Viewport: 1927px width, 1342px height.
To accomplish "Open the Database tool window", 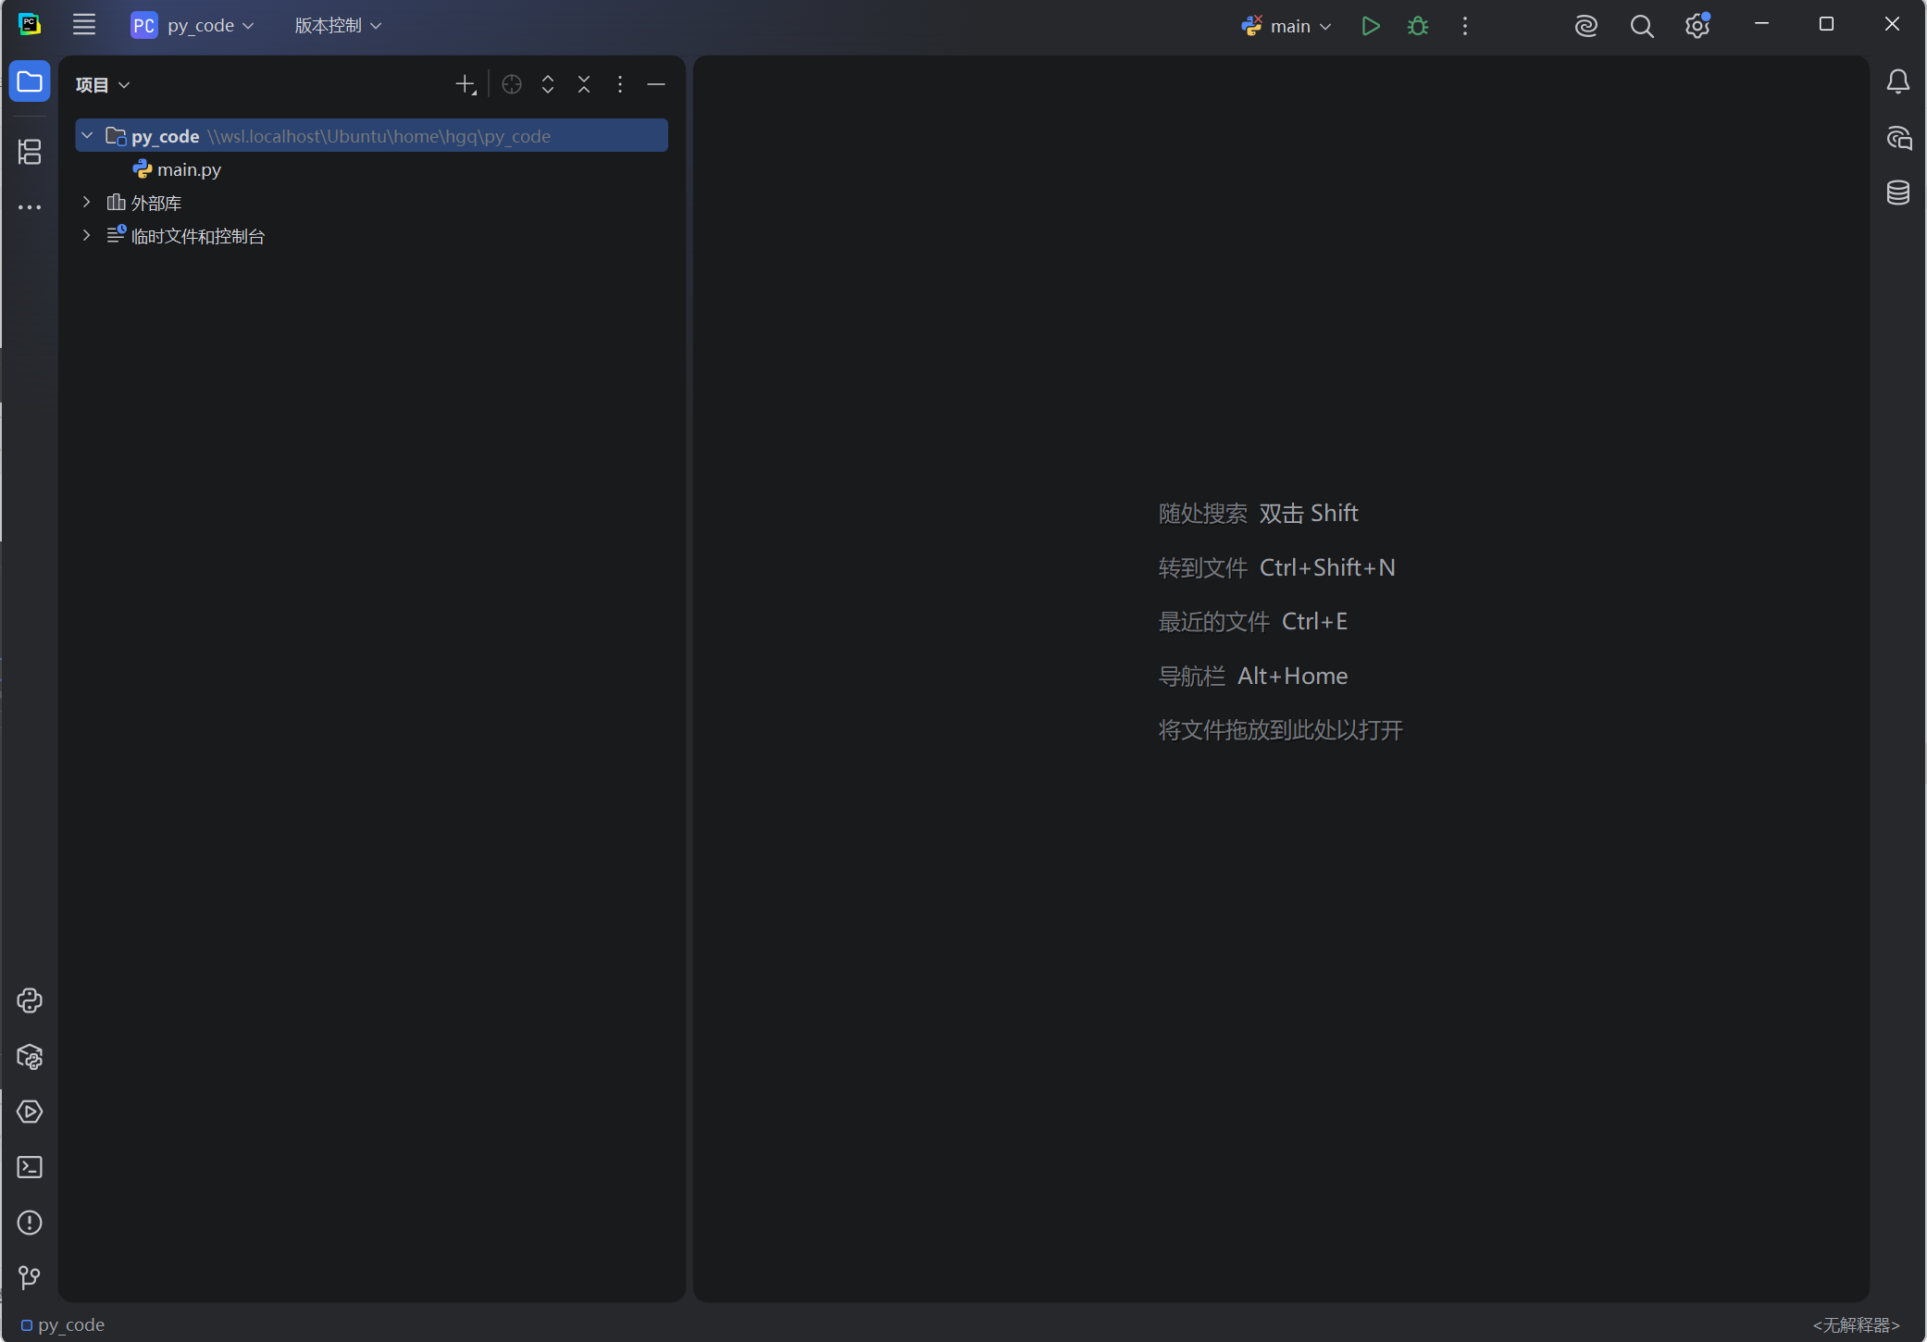I will click(1898, 193).
